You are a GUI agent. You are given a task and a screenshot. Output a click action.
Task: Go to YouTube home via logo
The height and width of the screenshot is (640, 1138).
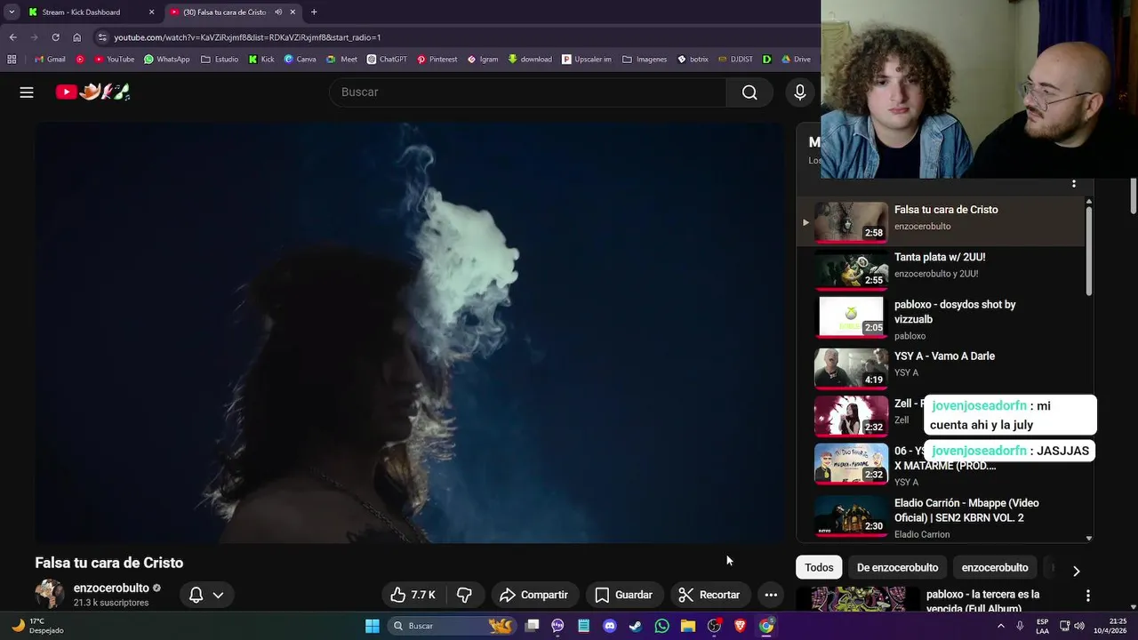pyautogui.click(x=92, y=92)
